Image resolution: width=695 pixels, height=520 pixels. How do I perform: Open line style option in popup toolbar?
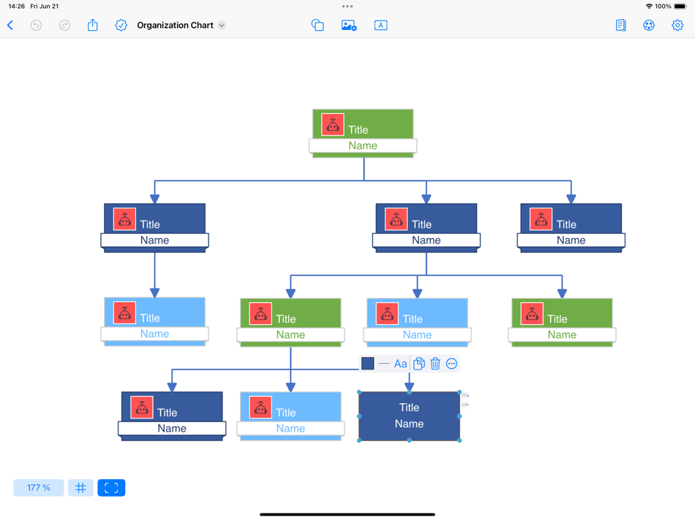384,364
